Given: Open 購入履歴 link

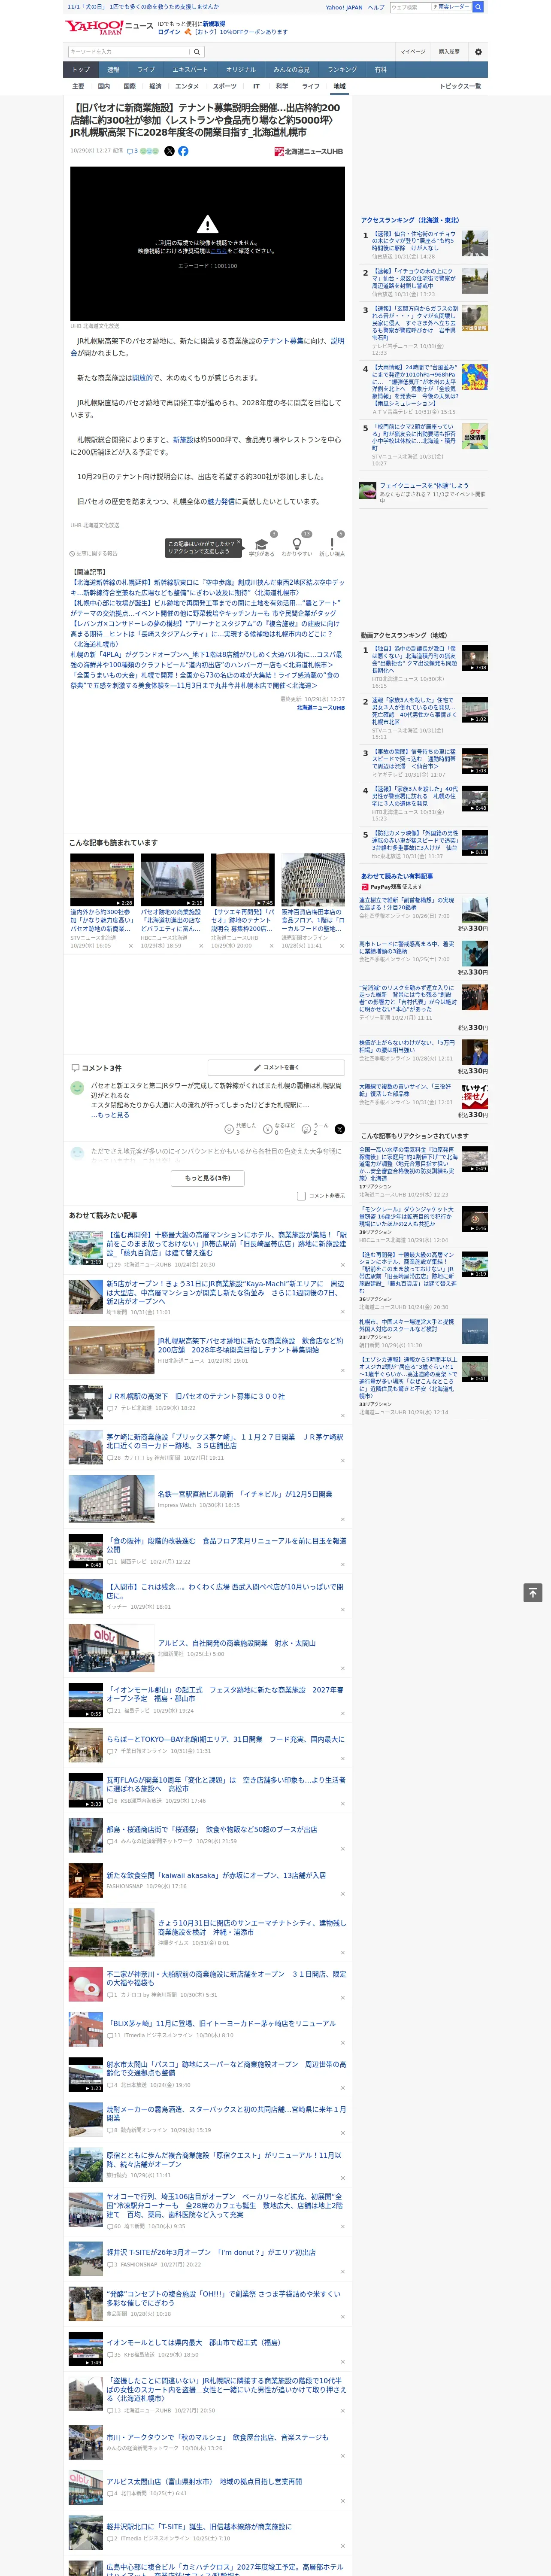Looking at the screenshot, I should pos(449,52).
